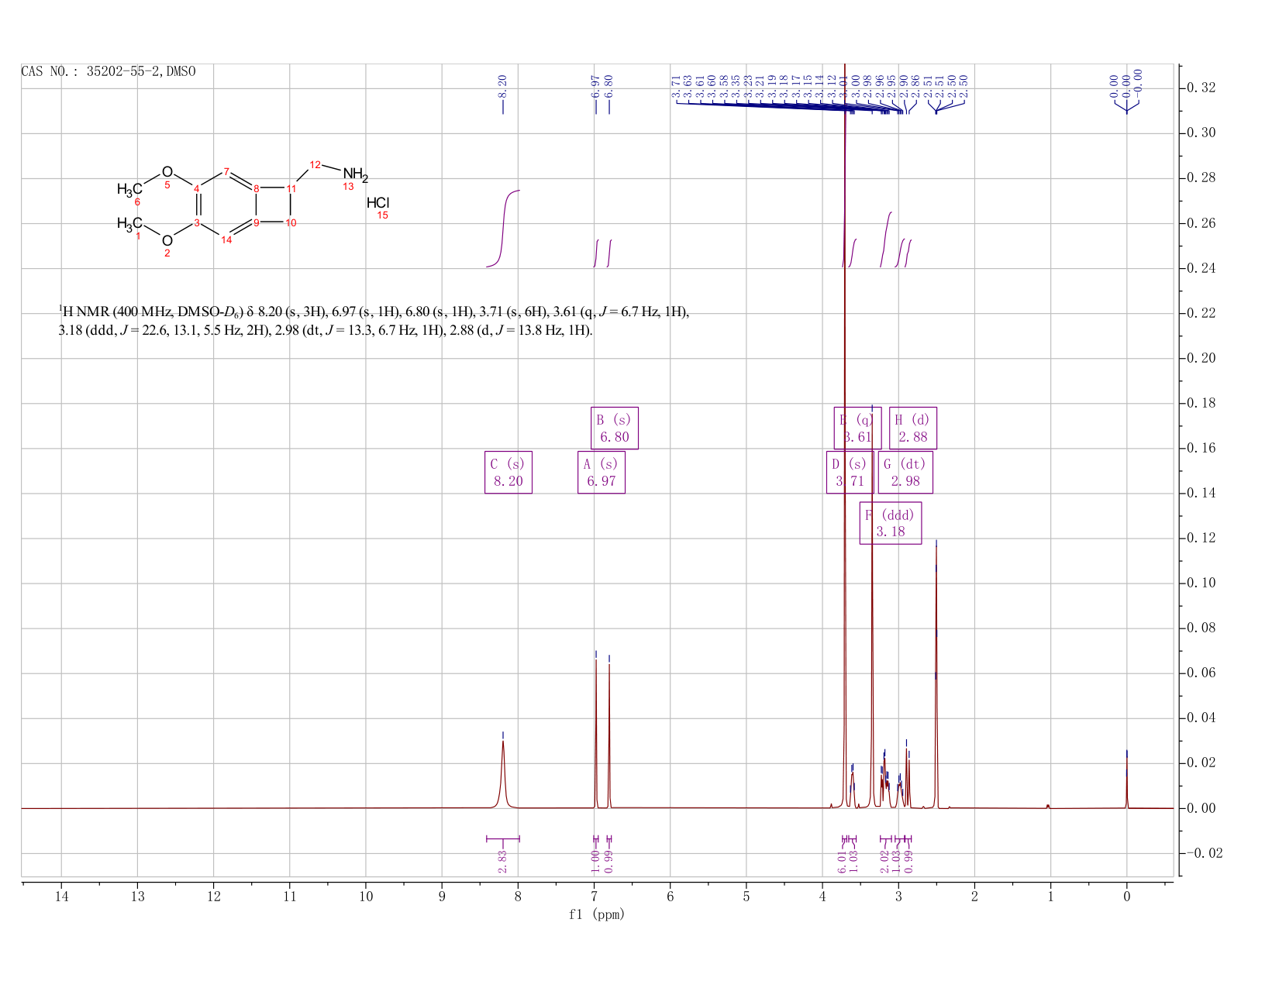Click the H3C group numbered 1

pyautogui.click(x=129, y=224)
